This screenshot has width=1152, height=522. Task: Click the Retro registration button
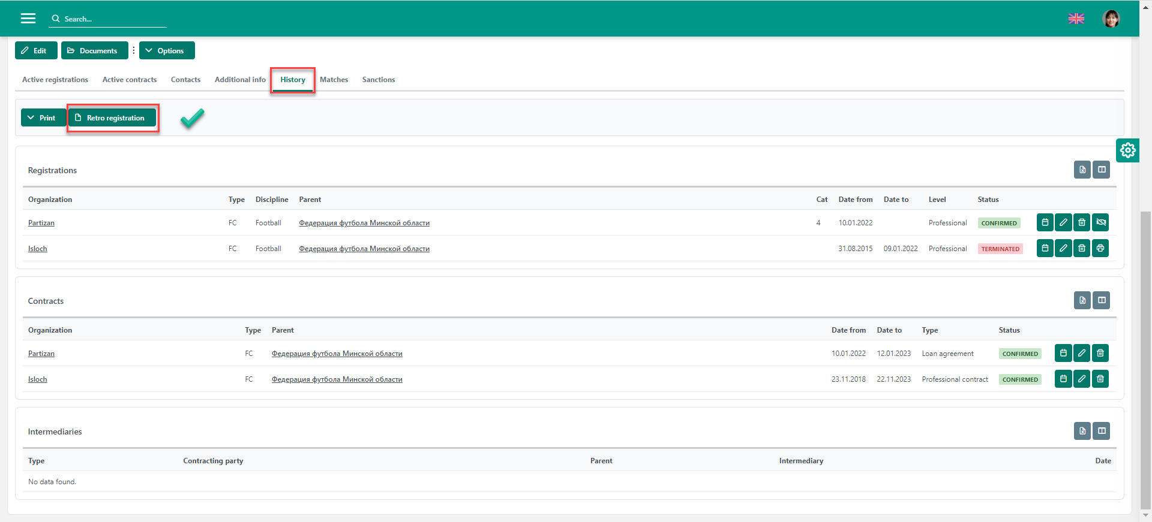pyautogui.click(x=112, y=118)
